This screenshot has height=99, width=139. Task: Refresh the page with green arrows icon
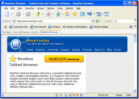(x=58, y=14)
